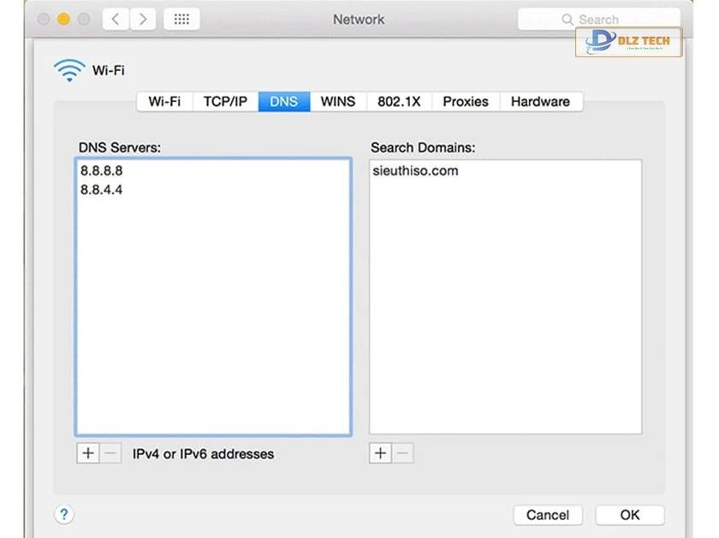
Task: Click the Search field in toolbar
Action: (599, 19)
